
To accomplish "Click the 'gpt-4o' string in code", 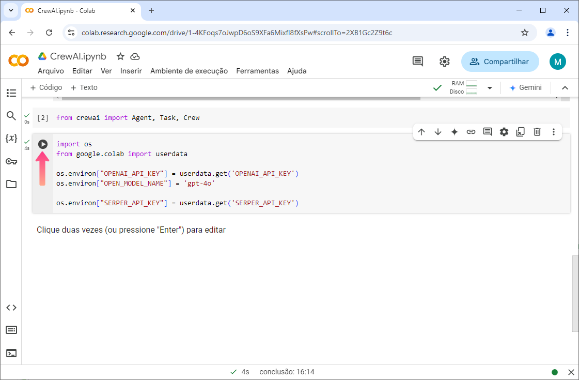I will [x=199, y=184].
